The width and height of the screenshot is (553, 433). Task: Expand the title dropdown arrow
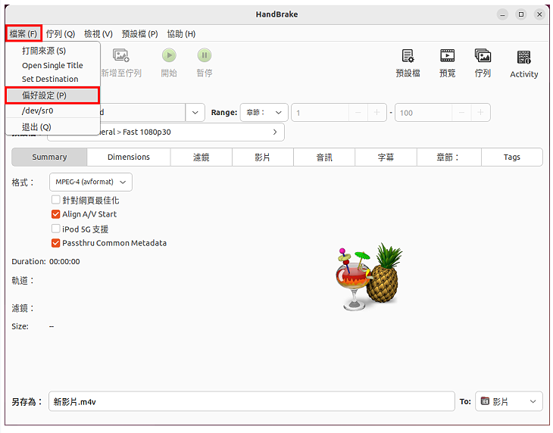(x=195, y=113)
